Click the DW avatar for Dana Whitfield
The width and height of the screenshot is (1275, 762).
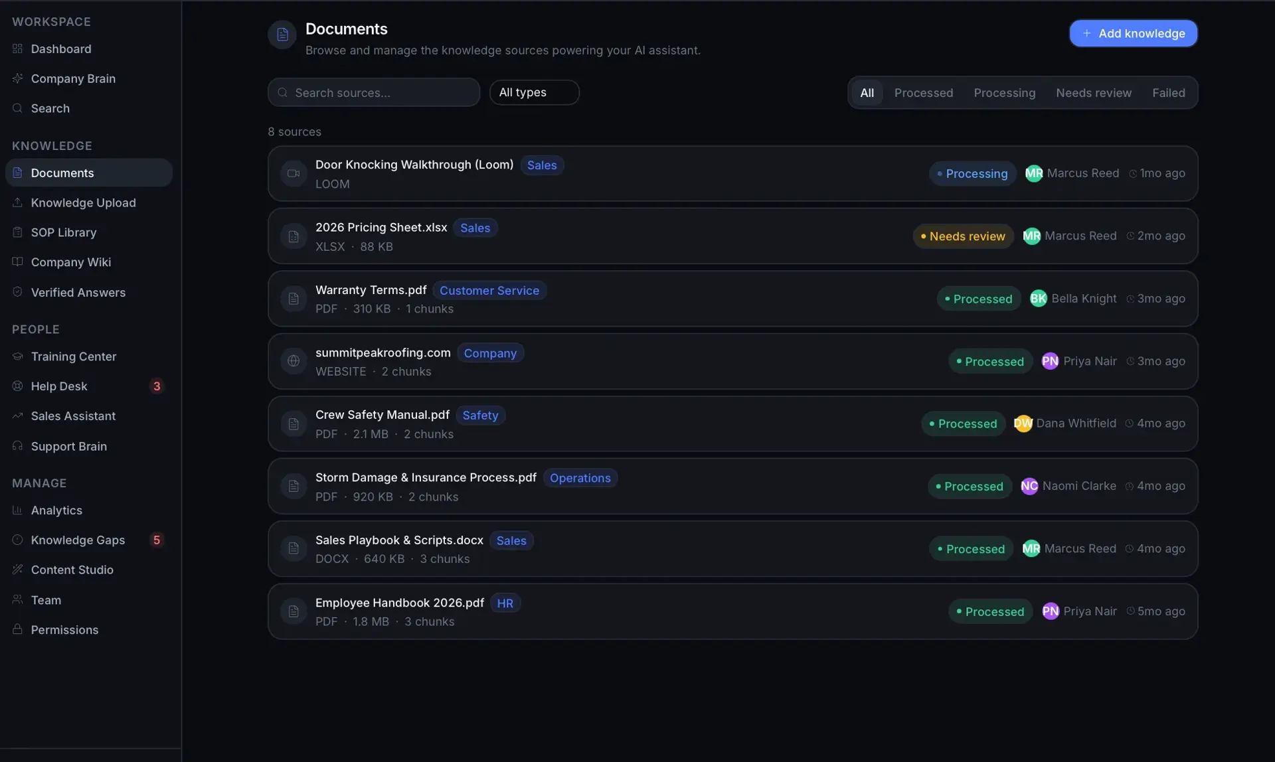(x=1023, y=423)
